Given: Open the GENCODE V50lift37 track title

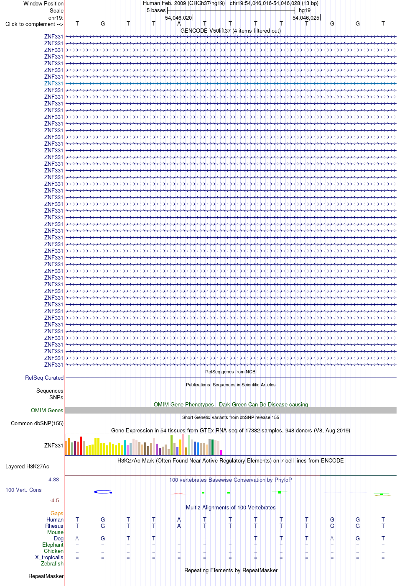Looking at the screenshot, I should pyautogui.click(x=231, y=31).
